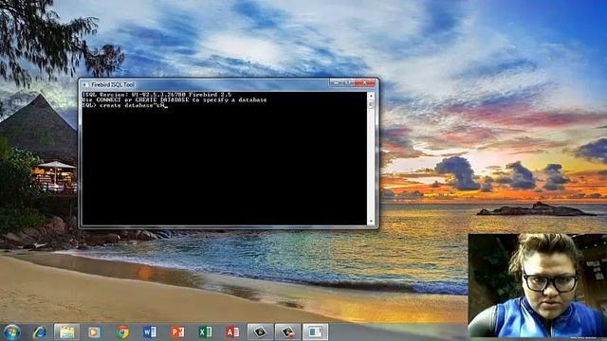Viewport: 607px width, 341px height.
Task: Open Microsoft Access from taskbar
Action: pyautogui.click(x=232, y=332)
